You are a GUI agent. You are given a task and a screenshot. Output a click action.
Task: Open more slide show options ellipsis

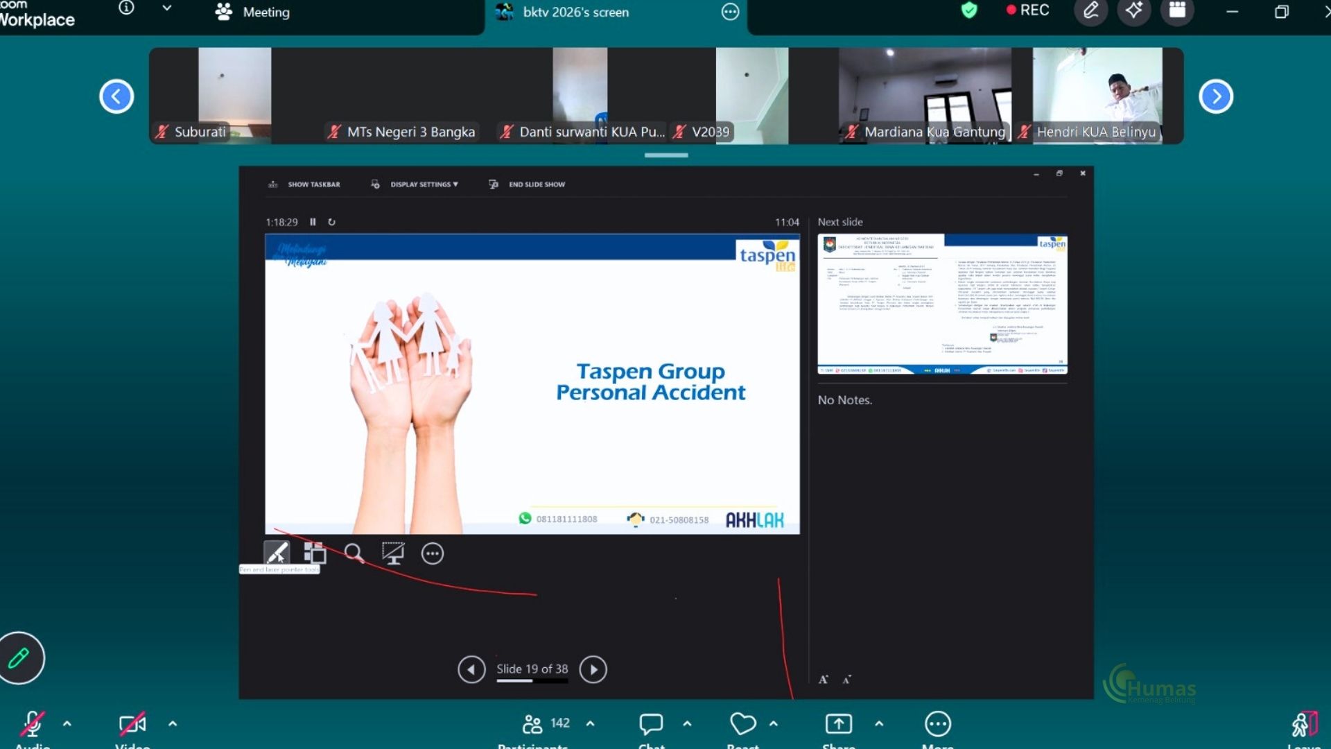(x=433, y=553)
